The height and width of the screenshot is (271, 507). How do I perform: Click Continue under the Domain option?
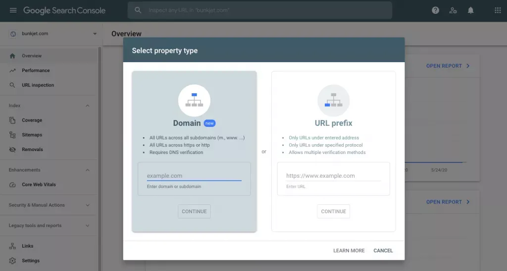pyautogui.click(x=194, y=211)
